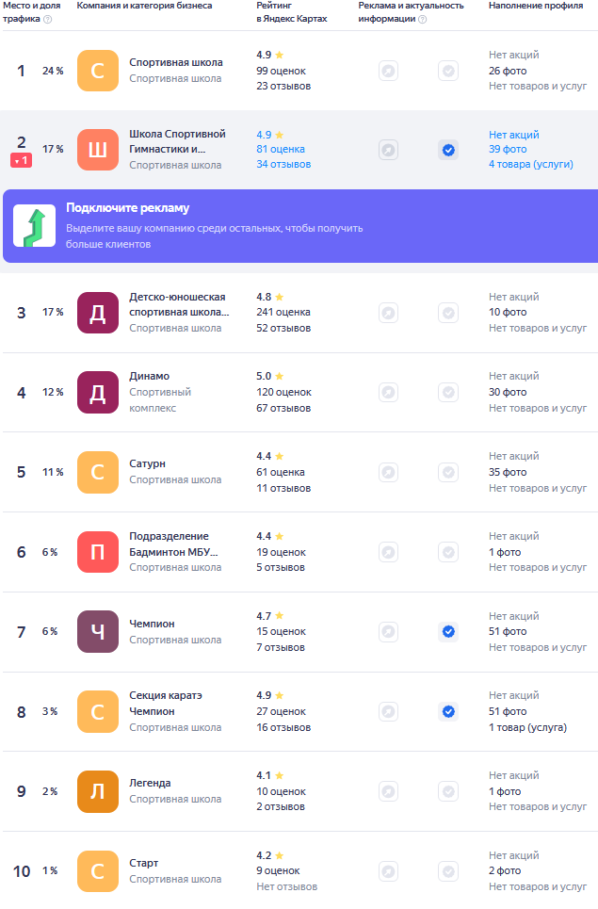
Task: Select company name 'Легенда'
Action: [x=150, y=783]
